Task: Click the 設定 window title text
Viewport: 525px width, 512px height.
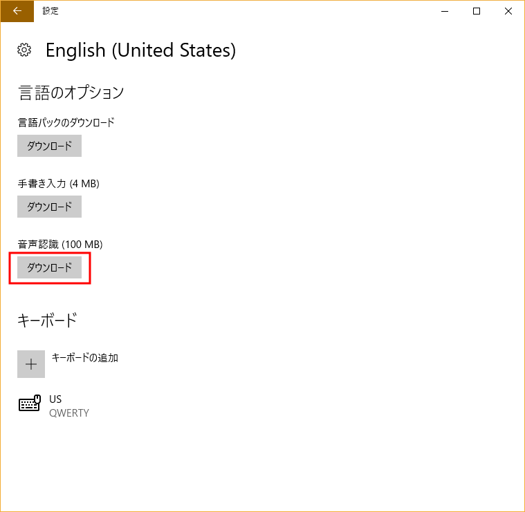Action: (x=50, y=11)
